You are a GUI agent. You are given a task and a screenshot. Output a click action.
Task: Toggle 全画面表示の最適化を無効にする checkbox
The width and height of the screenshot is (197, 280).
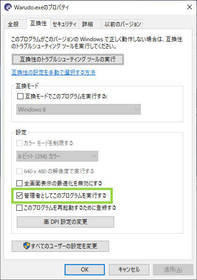point(20,183)
